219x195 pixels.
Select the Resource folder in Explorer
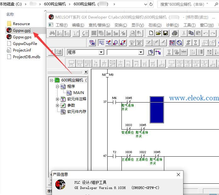[x=21, y=24]
